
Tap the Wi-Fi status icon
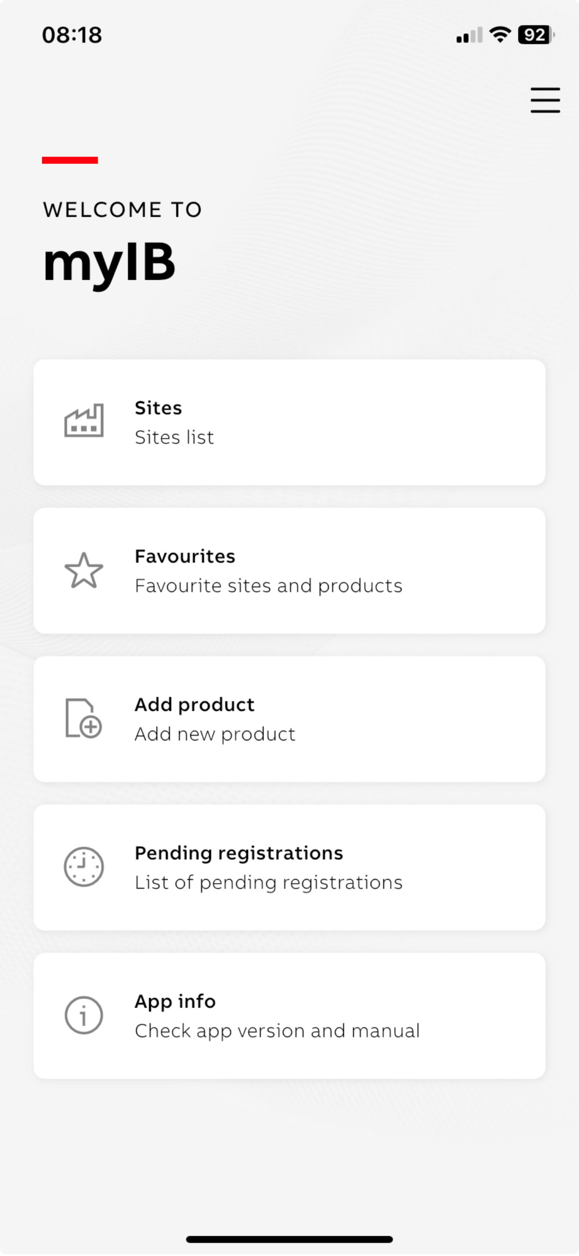(500, 35)
